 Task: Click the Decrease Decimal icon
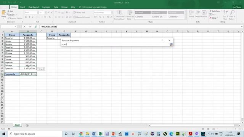pyautogui.click(x=111, y=17)
